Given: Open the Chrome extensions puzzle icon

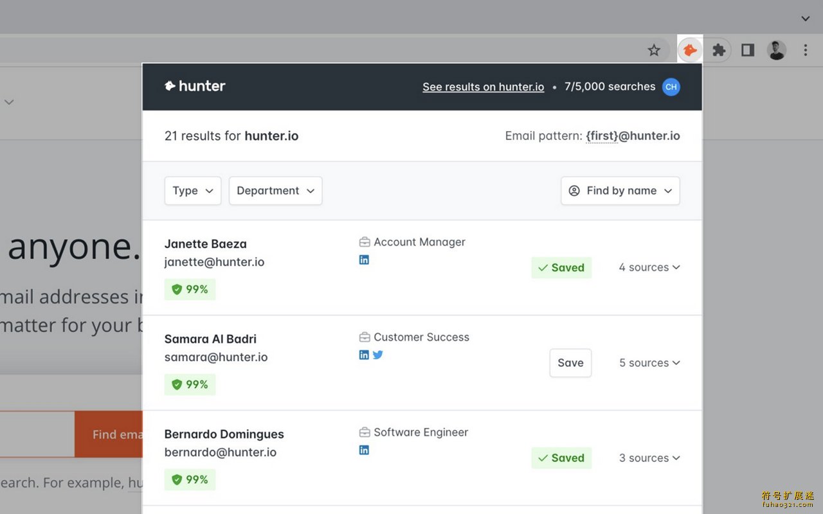Looking at the screenshot, I should tap(719, 50).
